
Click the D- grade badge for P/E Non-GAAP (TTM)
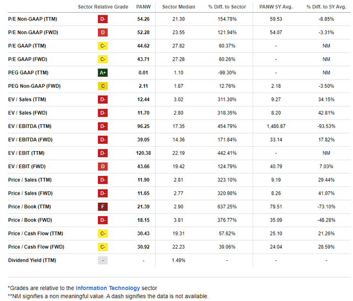click(103, 19)
